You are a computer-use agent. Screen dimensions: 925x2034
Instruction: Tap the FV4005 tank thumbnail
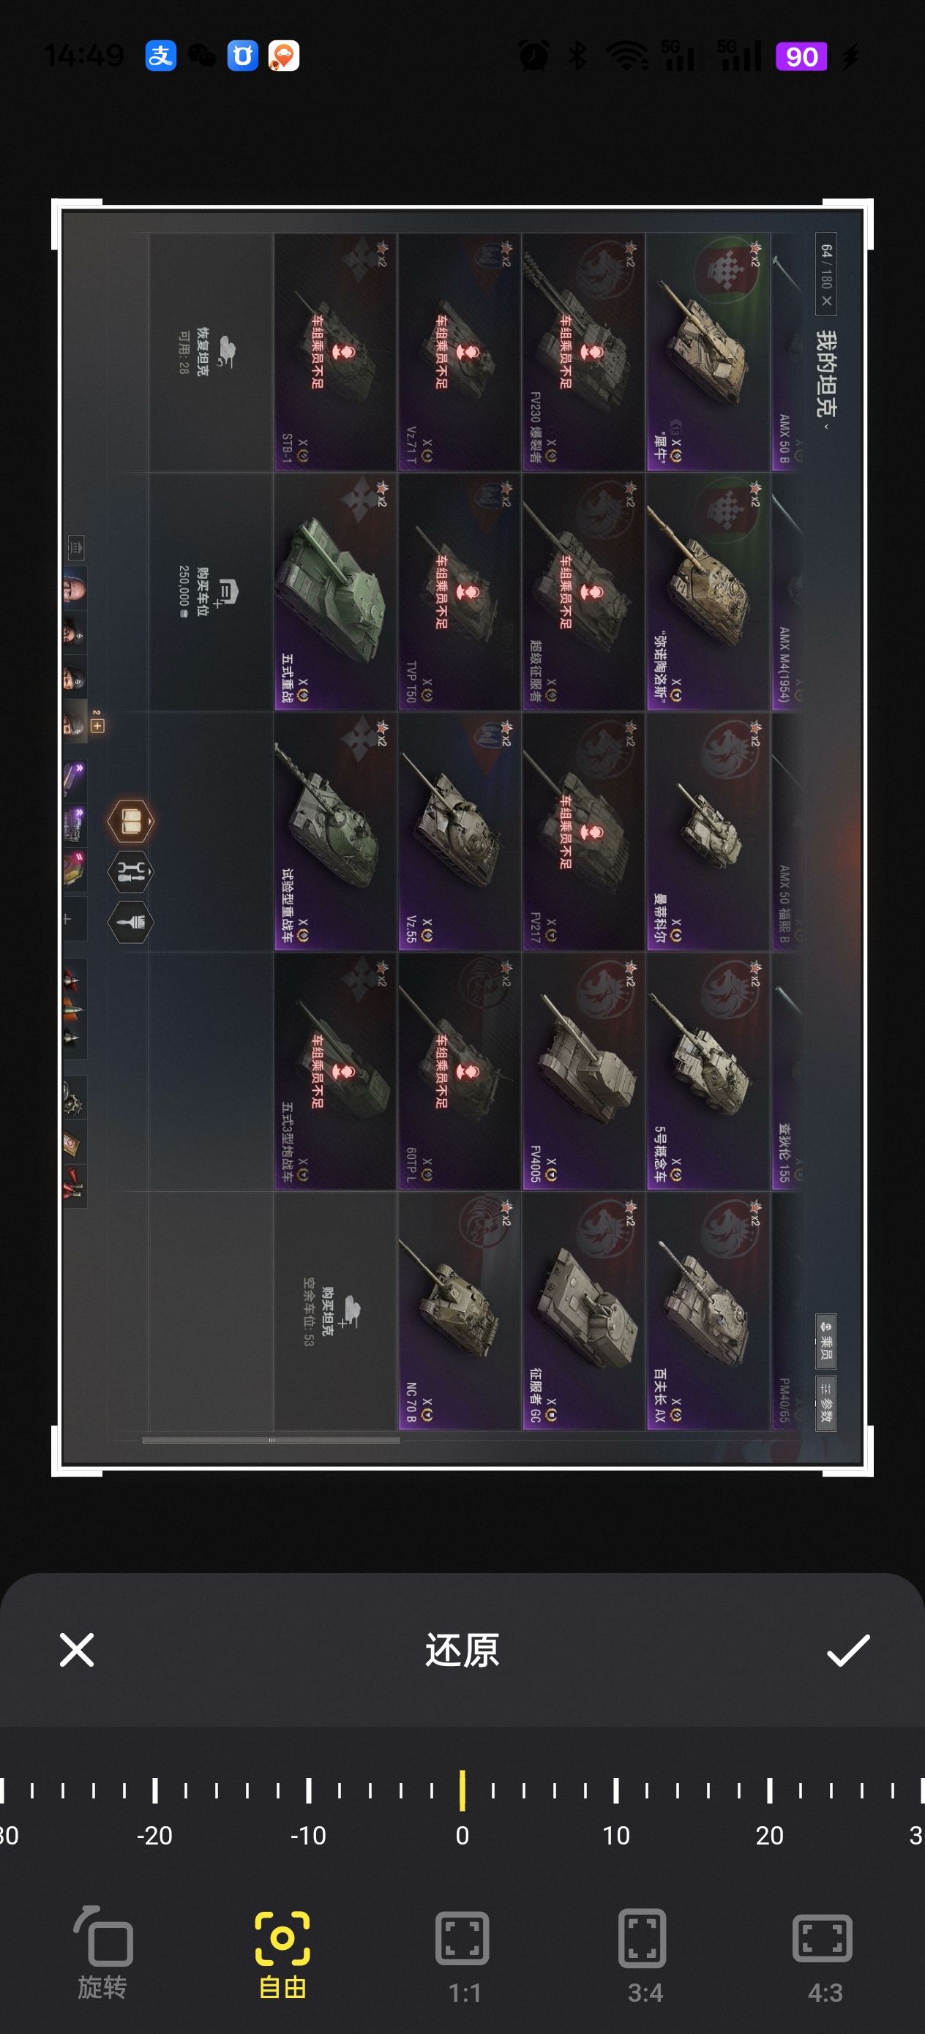point(583,1071)
